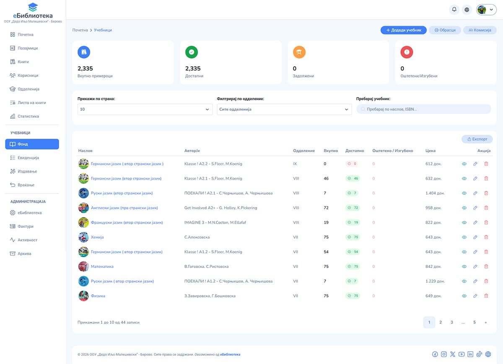
Task: Click the Facebook icon in footer
Action: (435, 354)
